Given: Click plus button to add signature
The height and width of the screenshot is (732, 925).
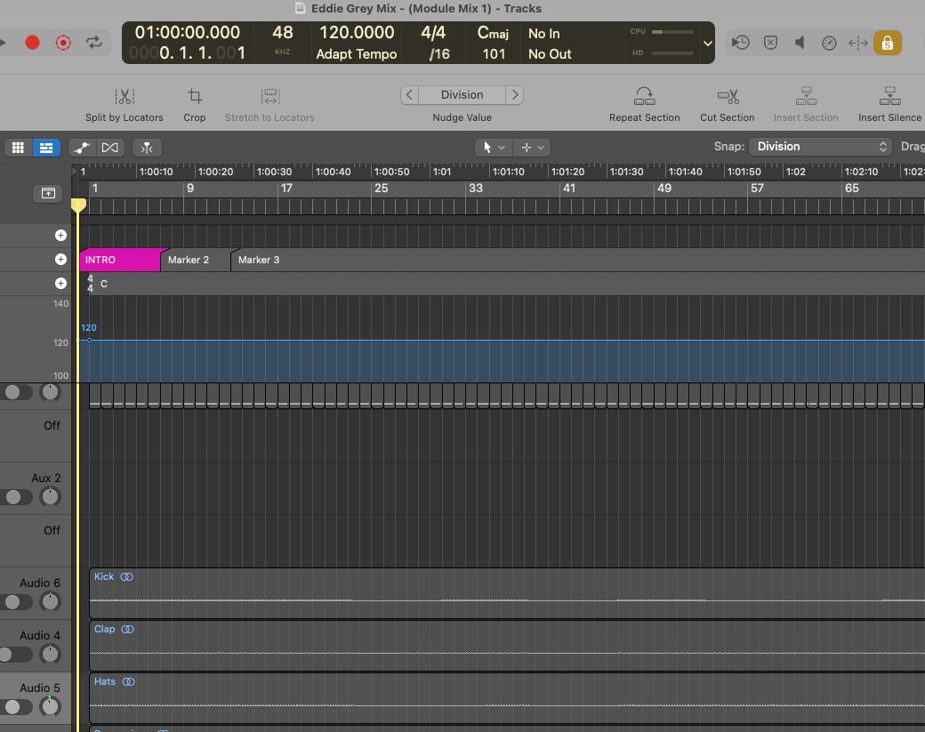Looking at the screenshot, I should (60, 283).
